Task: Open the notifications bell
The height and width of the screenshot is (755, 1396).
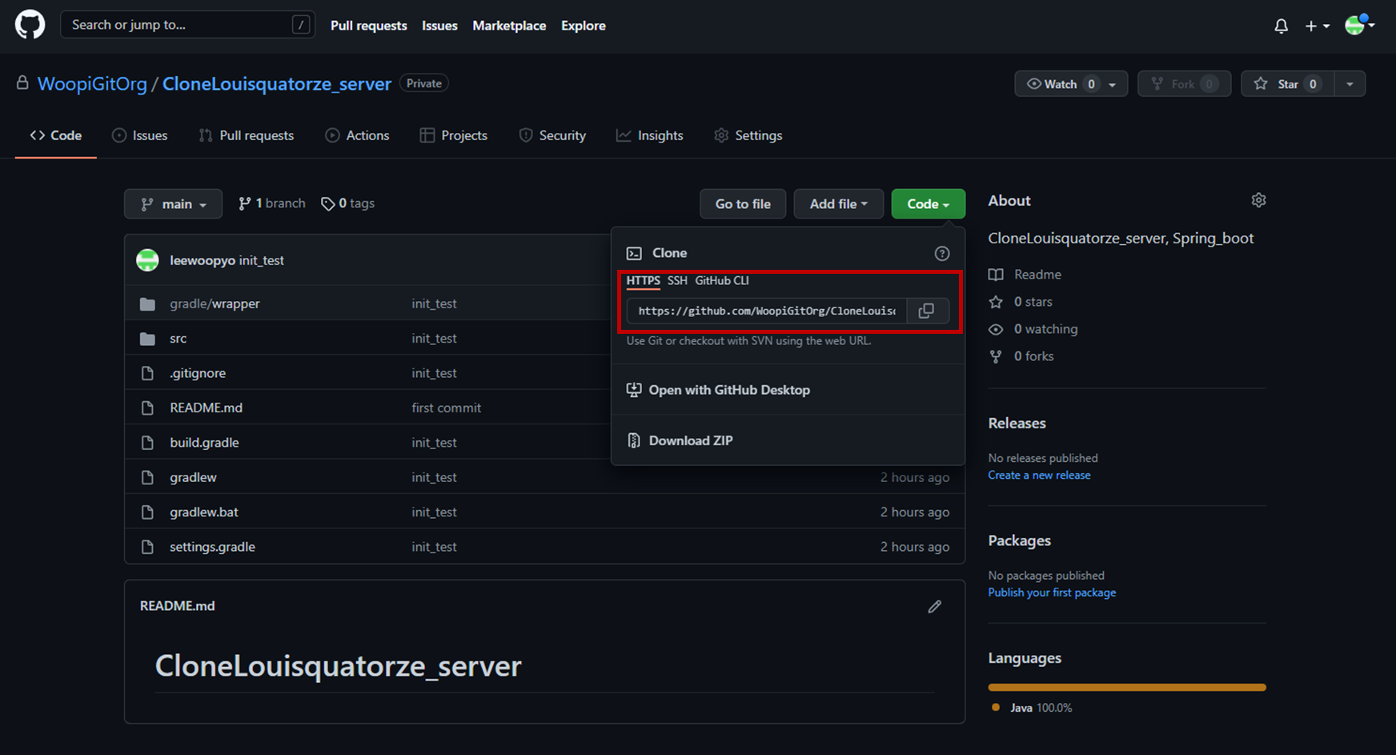Action: [1281, 26]
